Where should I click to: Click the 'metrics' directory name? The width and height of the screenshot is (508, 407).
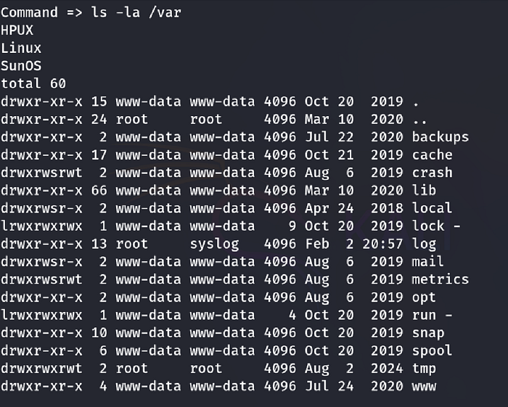(x=441, y=279)
